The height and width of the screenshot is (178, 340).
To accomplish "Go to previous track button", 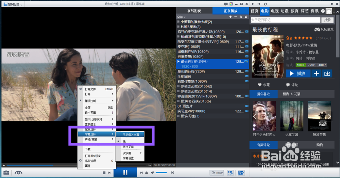I will pyautogui.click(x=109, y=173).
